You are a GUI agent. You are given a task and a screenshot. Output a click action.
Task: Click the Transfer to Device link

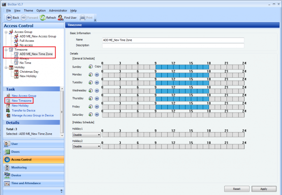tap(24, 111)
